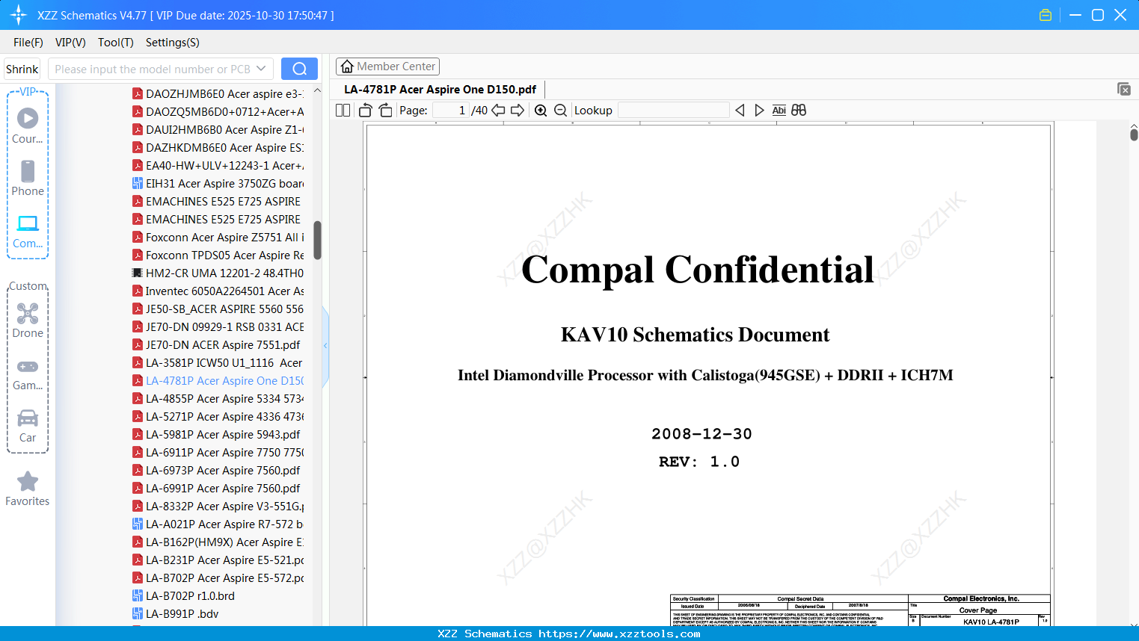Rotate the page clockwise
The height and width of the screenshot is (641, 1139).
tap(386, 111)
